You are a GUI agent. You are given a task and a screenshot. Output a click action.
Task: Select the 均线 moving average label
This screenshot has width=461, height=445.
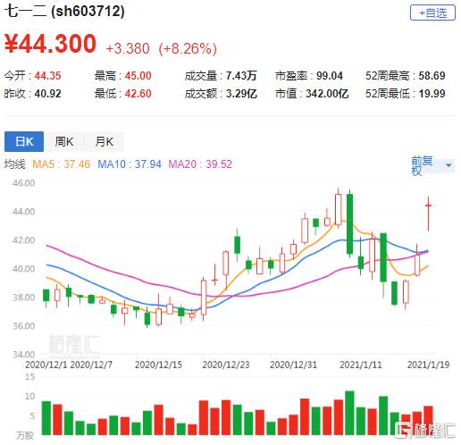click(x=15, y=164)
